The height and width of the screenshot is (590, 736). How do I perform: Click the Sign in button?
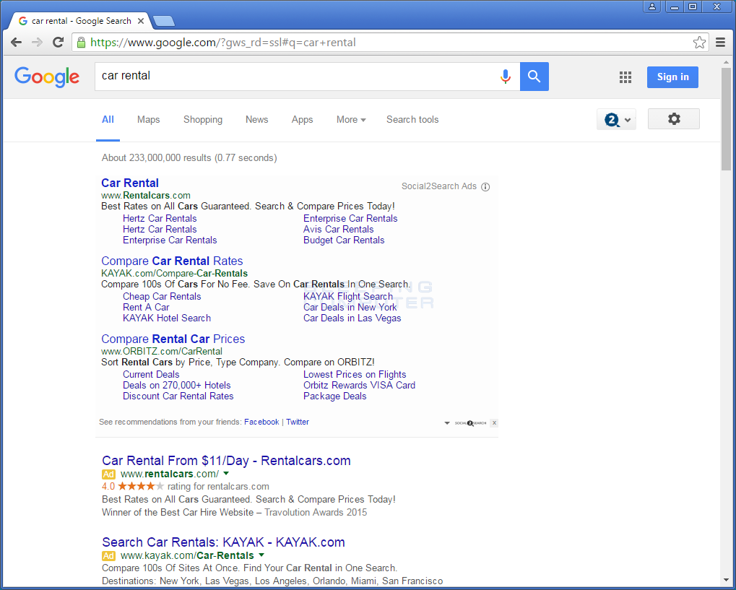pos(672,77)
